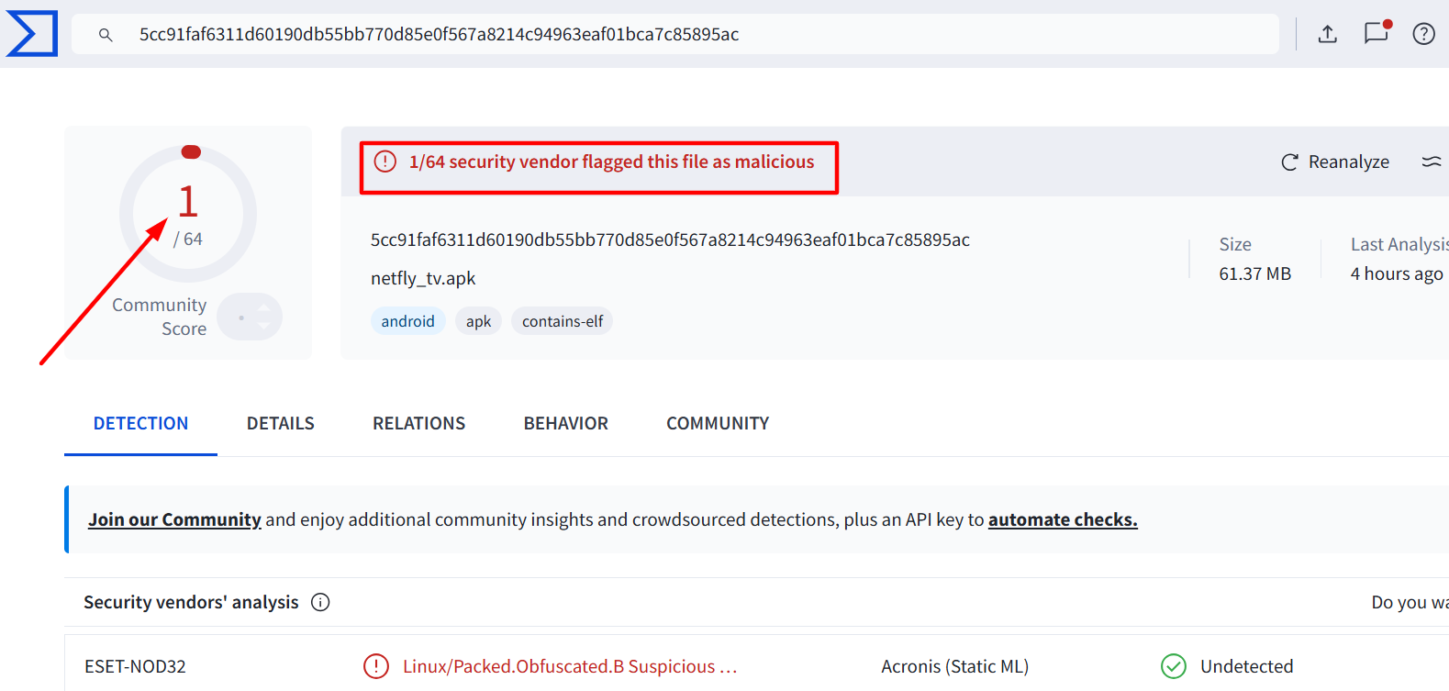Select the file hash text under the banner
The width and height of the screenshot is (1449, 691).
pyautogui.click(x=670, y=240)
